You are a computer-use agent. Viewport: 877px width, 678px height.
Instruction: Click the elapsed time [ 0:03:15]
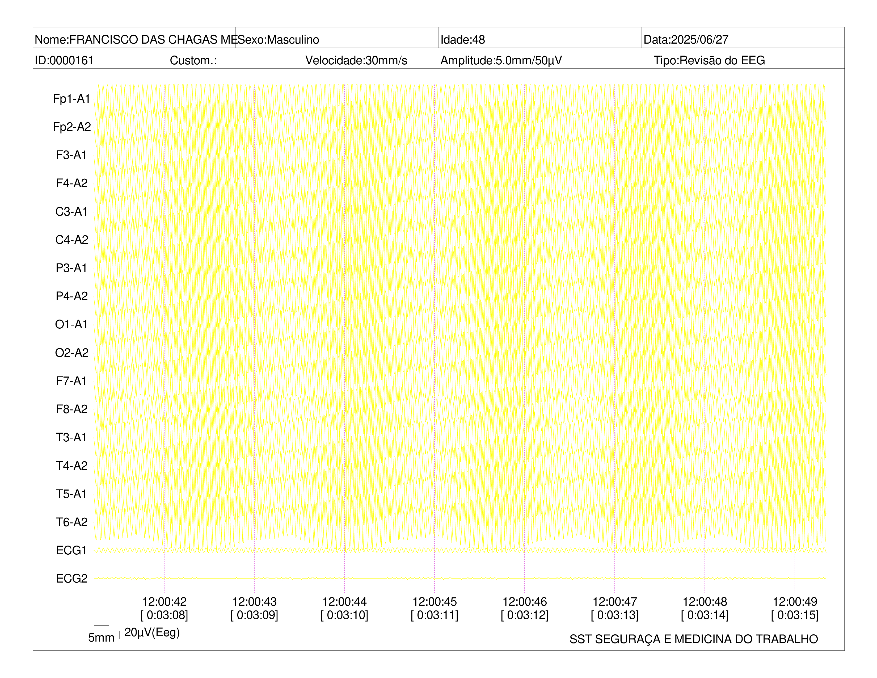(x=795, y=615)
